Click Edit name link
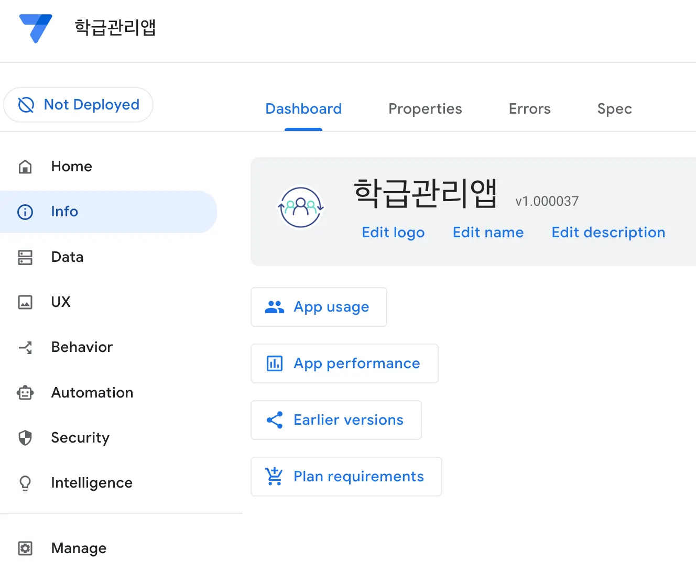 [x=488, y=233]
